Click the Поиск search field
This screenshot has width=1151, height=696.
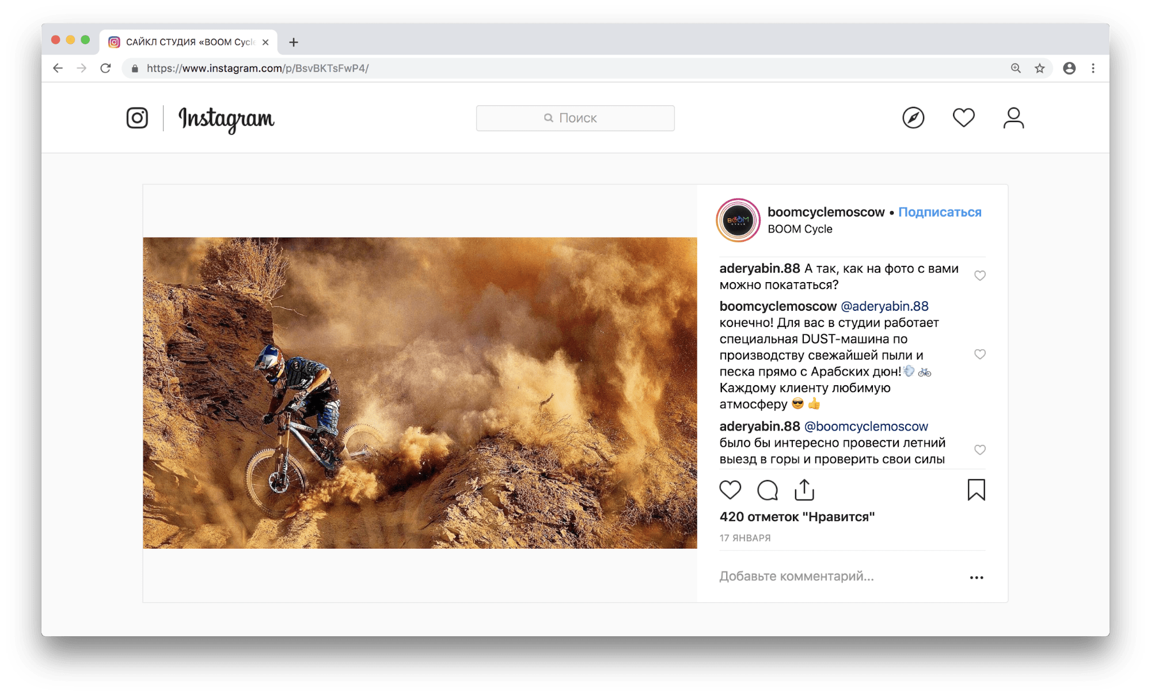(x=575, y=118)
